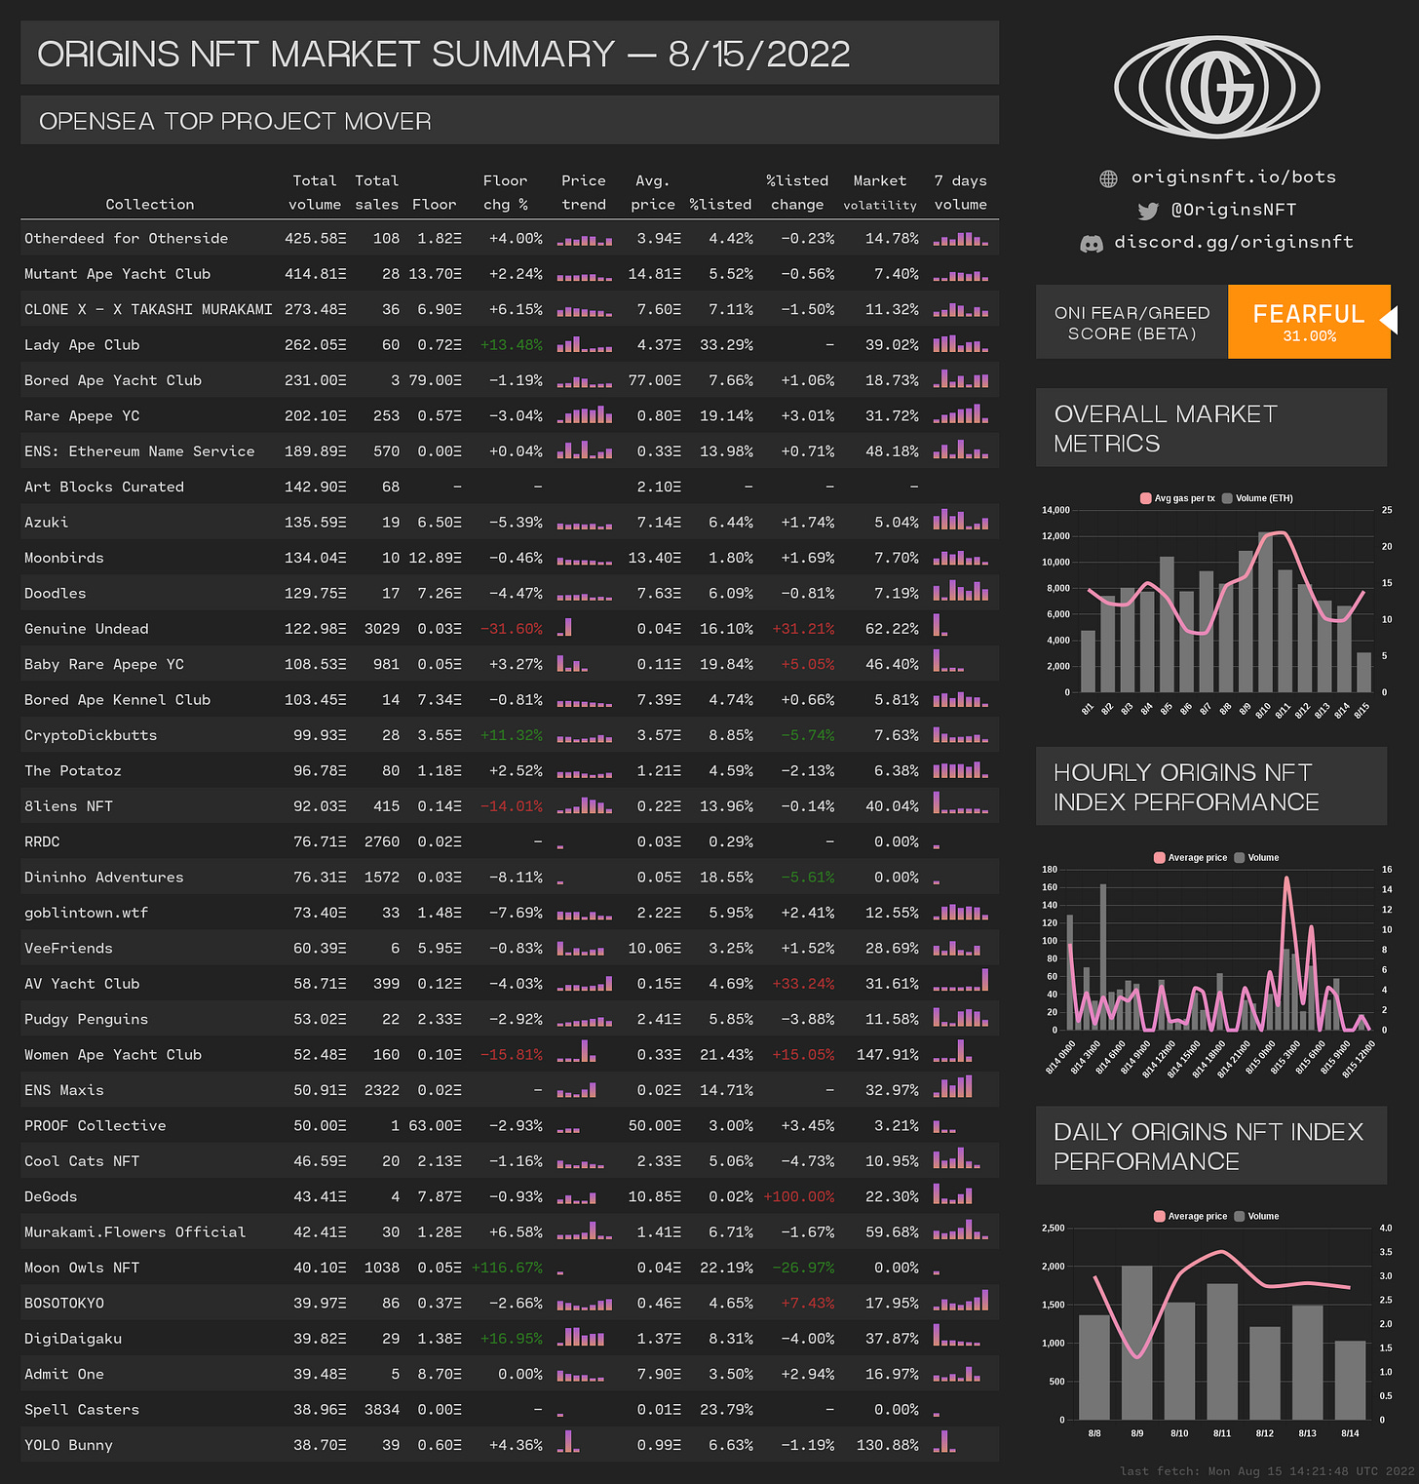The width and height of the screenshot is (1419, 1484).
Task: Open the discord.gg/originsnft link
Action: [x=1234, y=242]
